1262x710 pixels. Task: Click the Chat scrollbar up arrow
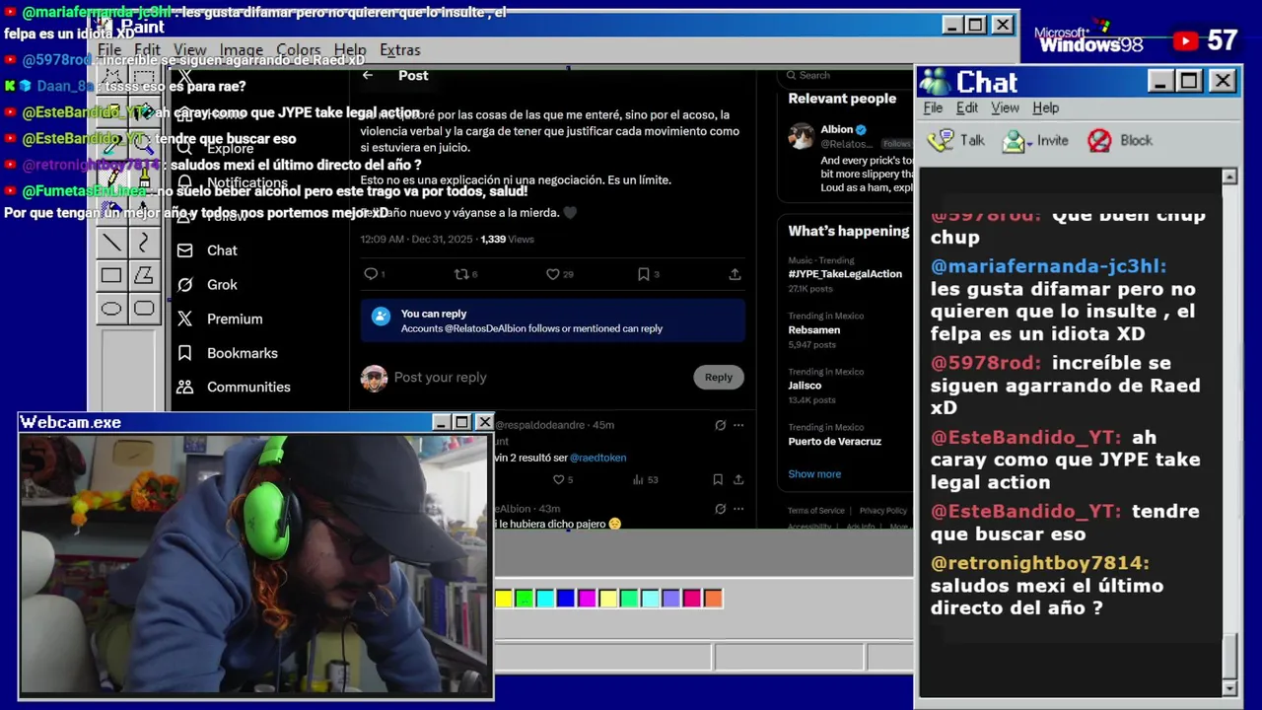(1229, 177)
